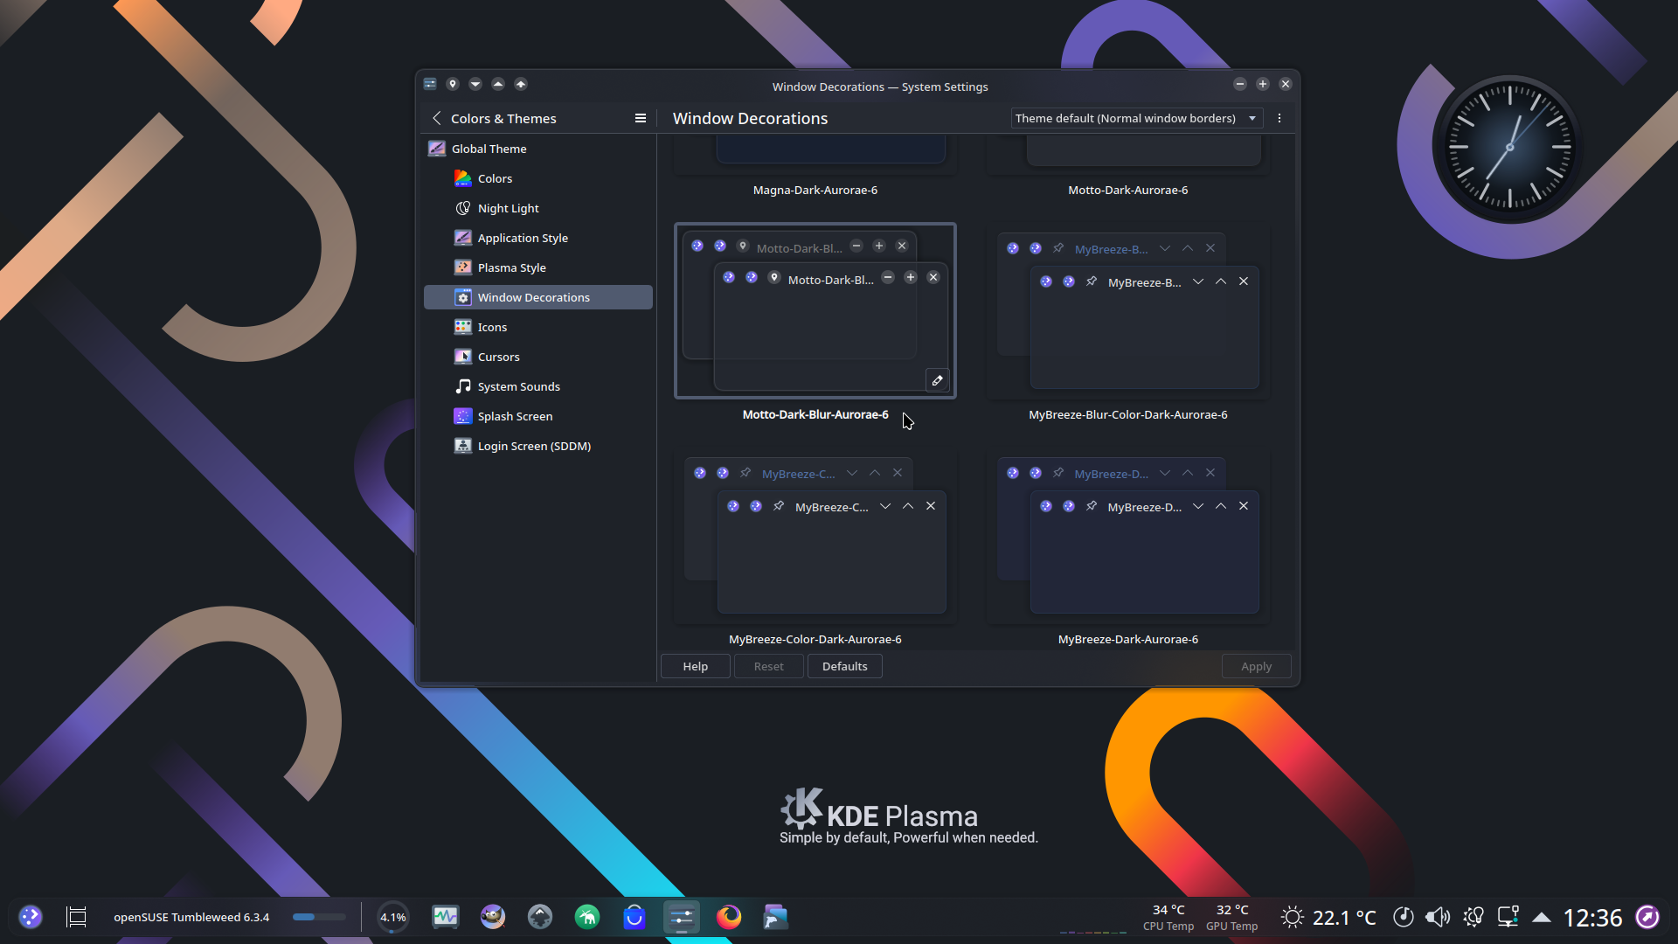Open brightness and power tray icon
The image size is (1678, 944).
click(1473, 917)
